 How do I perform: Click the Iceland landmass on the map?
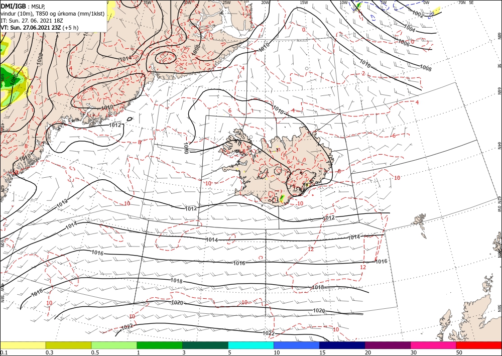[279, 167]
